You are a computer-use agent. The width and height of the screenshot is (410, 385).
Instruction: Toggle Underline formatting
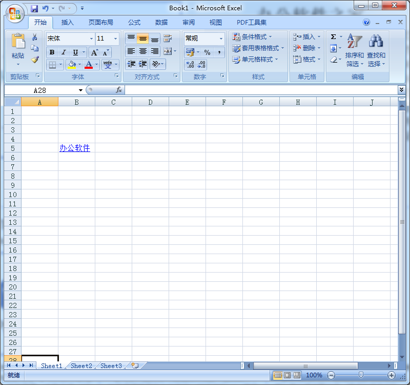[x=75, y=52]
